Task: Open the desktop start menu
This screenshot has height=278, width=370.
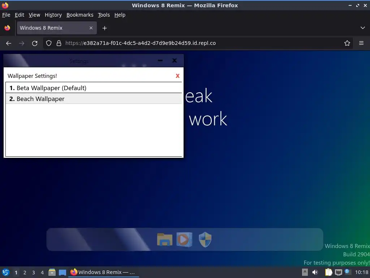Action: (x=6, y=272)
